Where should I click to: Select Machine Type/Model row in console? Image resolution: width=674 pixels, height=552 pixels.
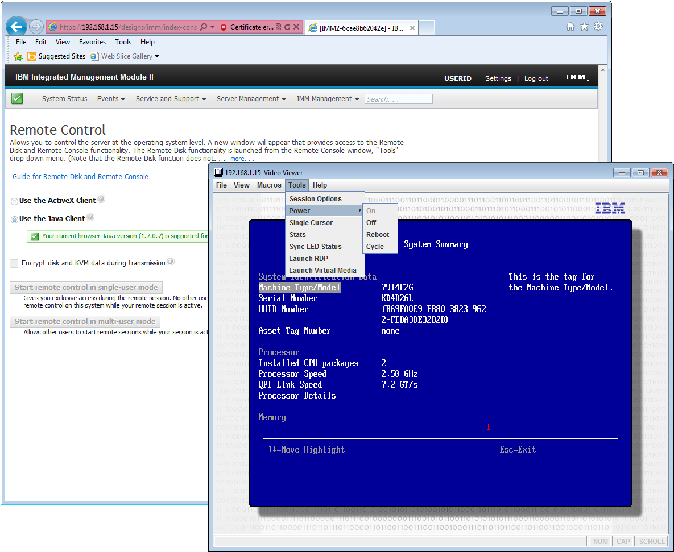[x=299, y=288]
